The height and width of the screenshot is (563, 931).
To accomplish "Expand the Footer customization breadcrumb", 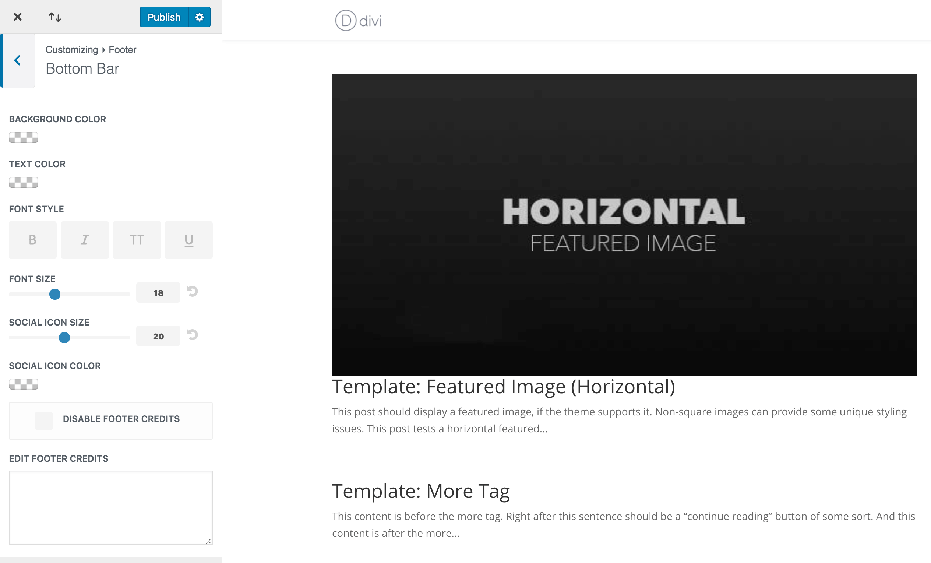I will coord(122,49).
